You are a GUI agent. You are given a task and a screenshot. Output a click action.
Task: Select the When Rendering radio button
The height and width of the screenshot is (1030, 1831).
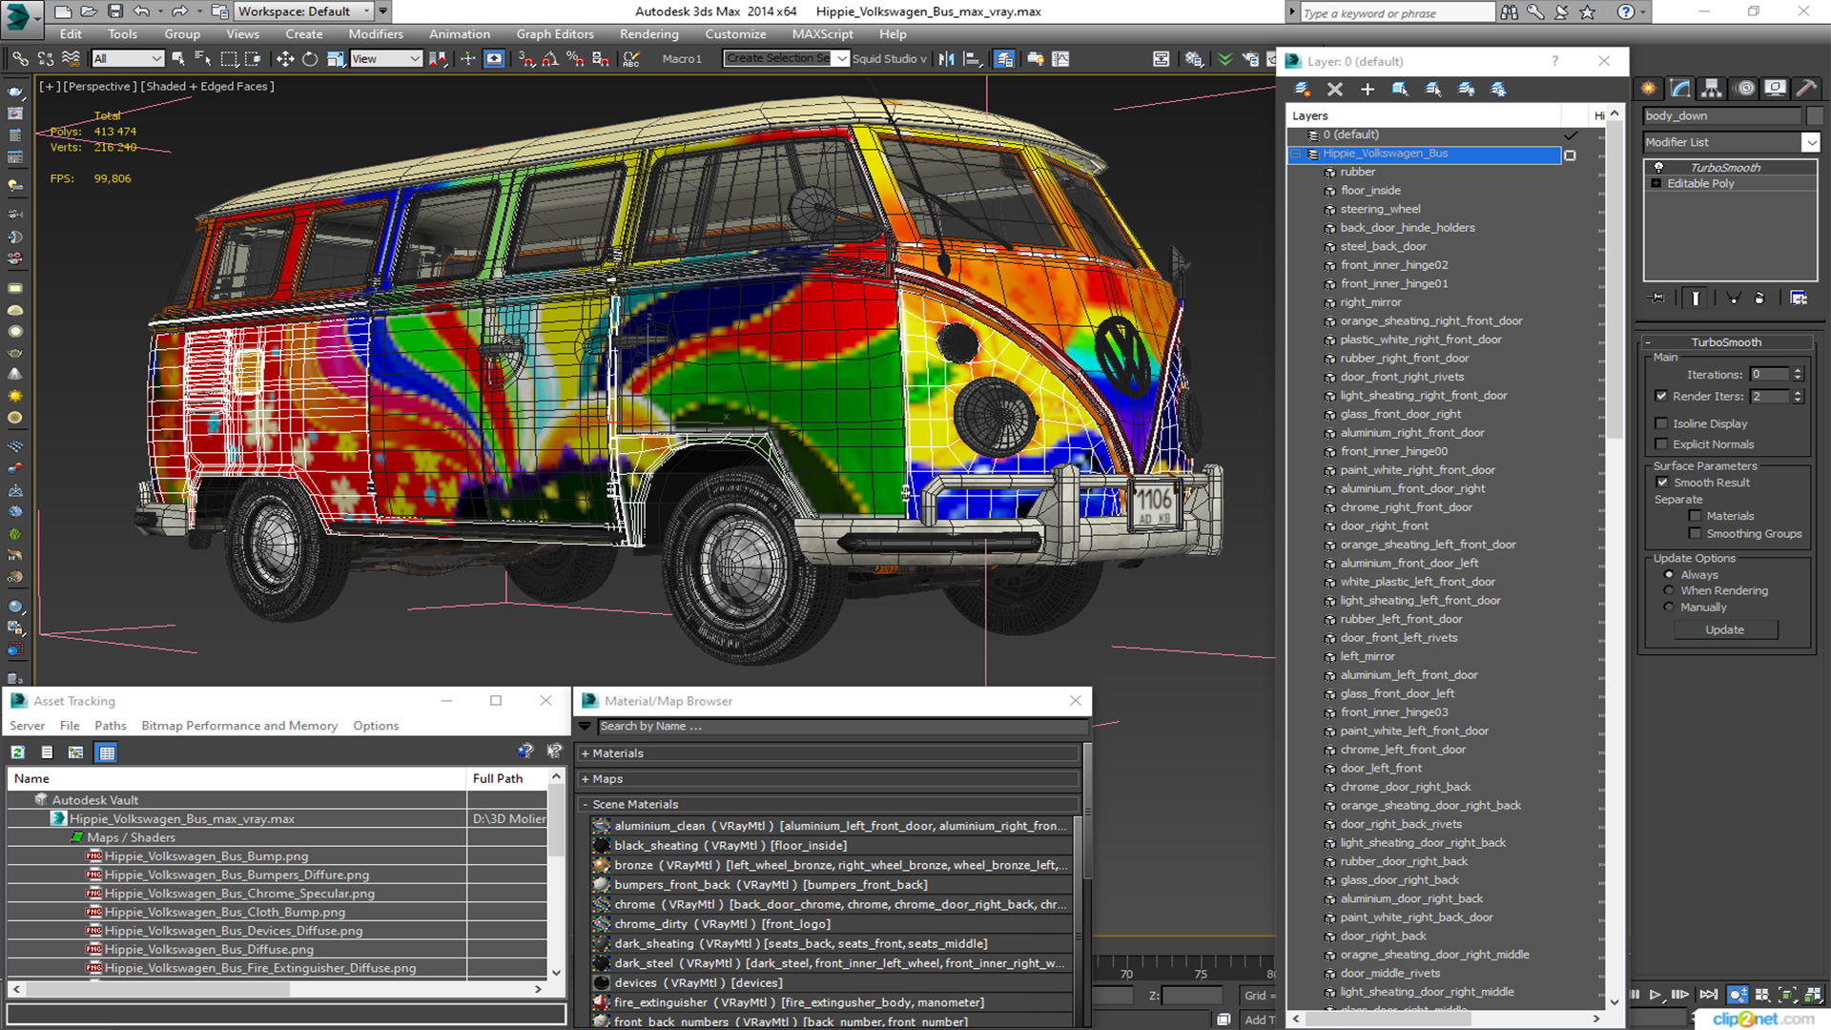click(x=1669, y=590)
